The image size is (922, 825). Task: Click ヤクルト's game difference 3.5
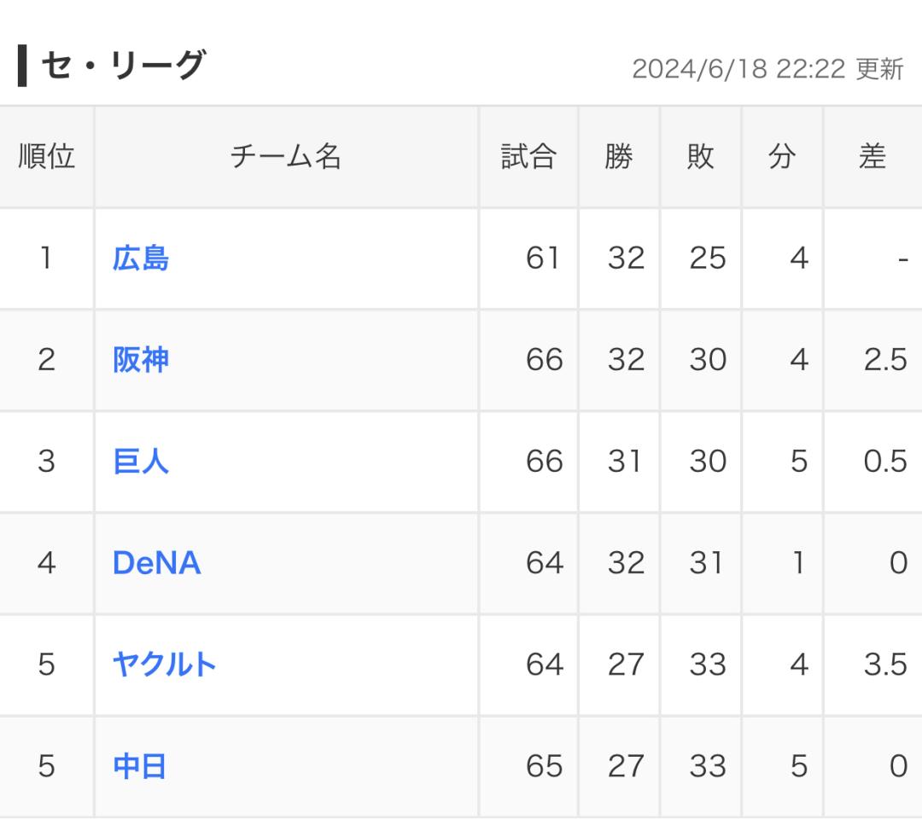(x=885, y=665)
